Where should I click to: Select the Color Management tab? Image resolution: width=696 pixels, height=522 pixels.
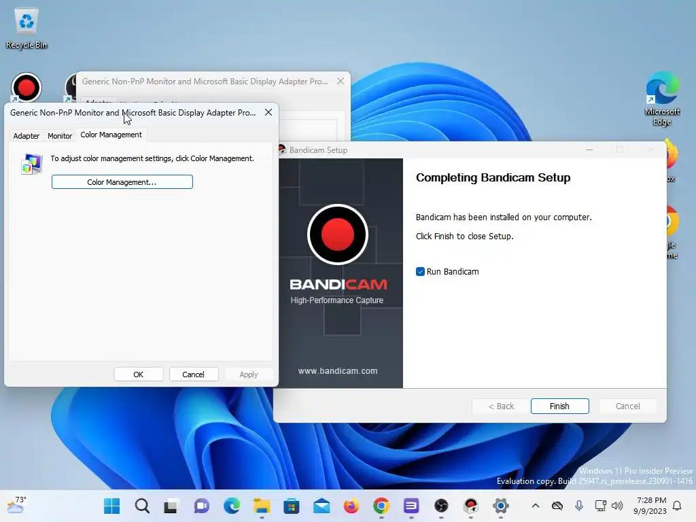tap(111, 135)
